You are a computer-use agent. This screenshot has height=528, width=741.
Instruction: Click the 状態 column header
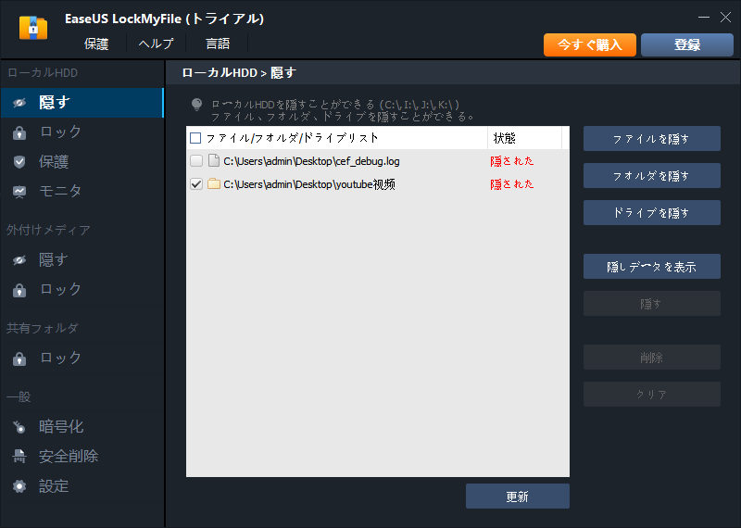(x=504, y=138)
